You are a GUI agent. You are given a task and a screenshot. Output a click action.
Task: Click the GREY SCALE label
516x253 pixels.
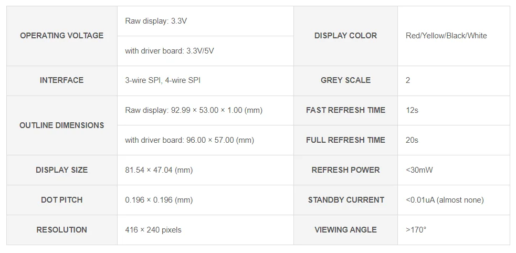(x=345, y=80)
